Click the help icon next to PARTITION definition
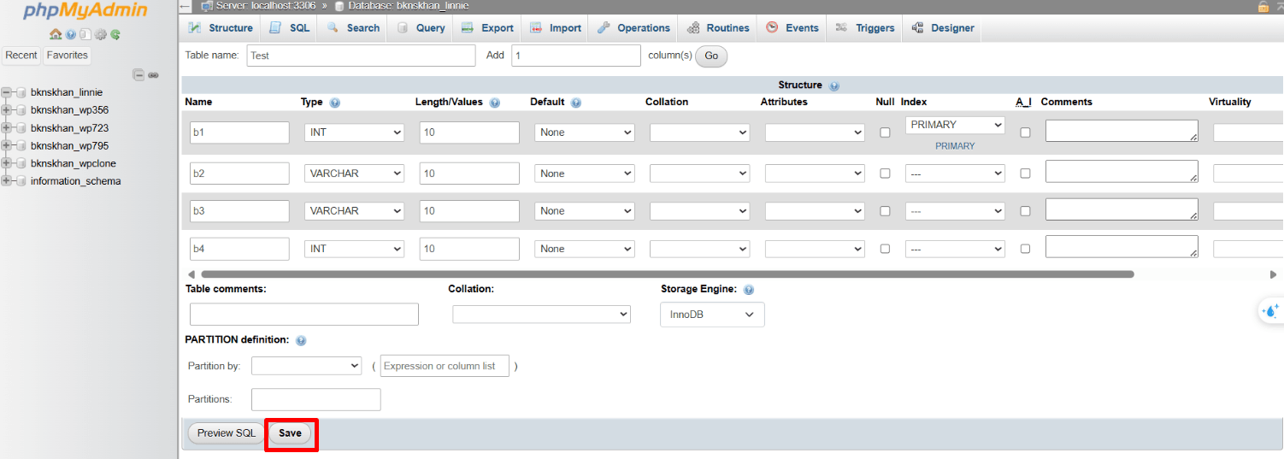Viewport: 1284px width, 459px height. tap(301, 341)
